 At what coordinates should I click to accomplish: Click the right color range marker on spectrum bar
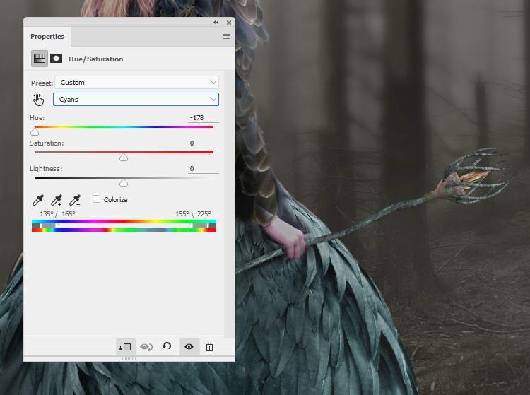coord(199,225)
